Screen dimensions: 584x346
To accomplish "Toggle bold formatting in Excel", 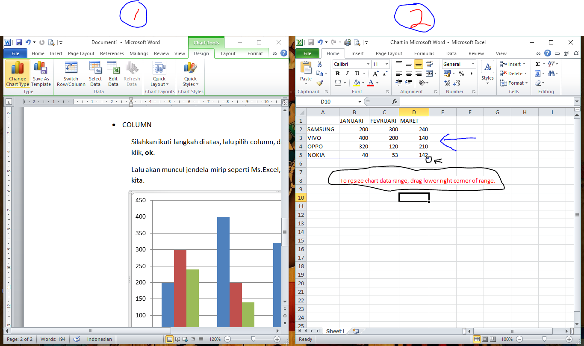I will pyautogui.click(x=337, y=73).
